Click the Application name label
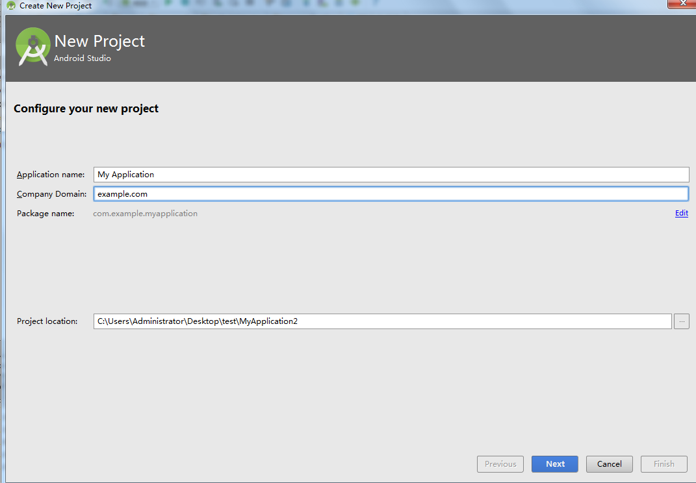696x483 pixels. point(51,175)
